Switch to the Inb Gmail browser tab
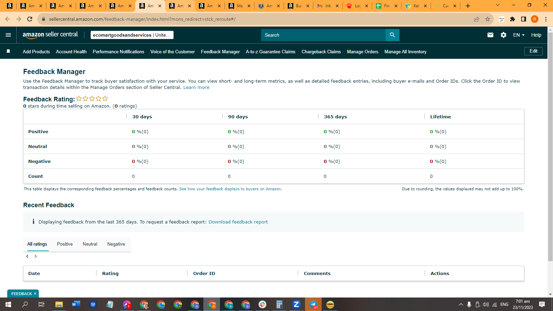Image resolution: width=553 pixels, height=311 pixels. click(x=328, y=6)
